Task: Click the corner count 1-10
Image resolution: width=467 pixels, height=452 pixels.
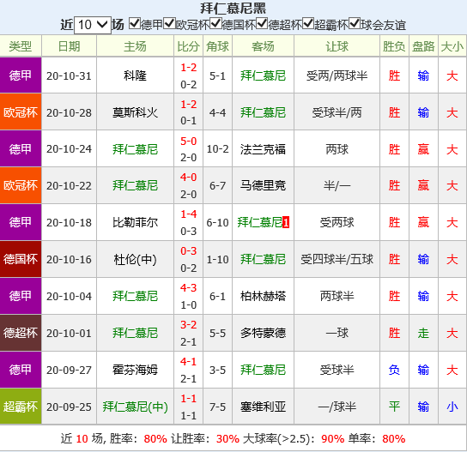Action: [x=218, y=260]
